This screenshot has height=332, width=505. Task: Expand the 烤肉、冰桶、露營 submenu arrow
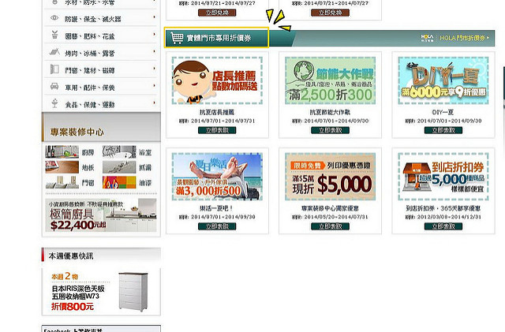155,51
